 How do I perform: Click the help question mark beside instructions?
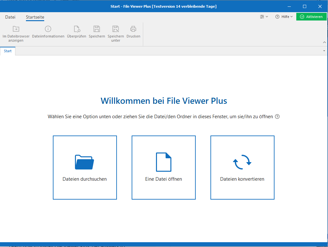point(277,117)
